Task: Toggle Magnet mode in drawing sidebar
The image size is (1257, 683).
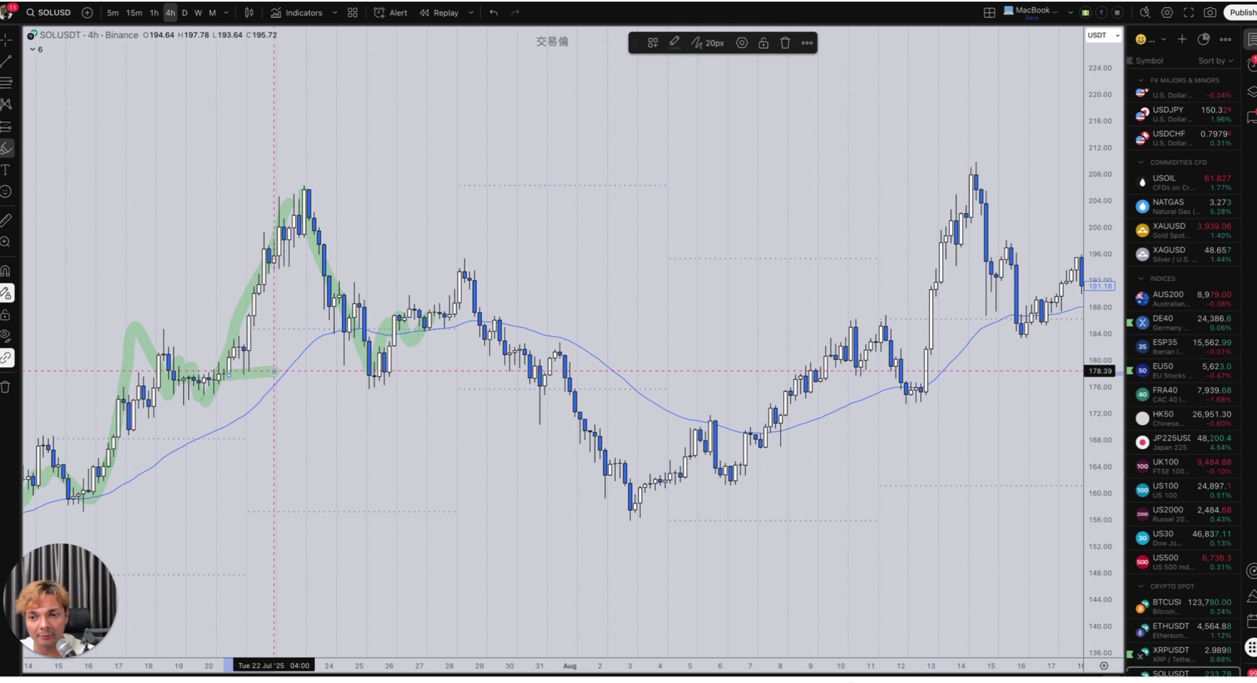Action: point(6,271)
